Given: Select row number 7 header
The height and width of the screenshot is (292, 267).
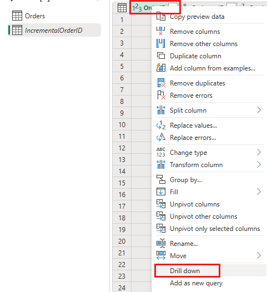Looking at the screenshot, I should coord(122,89).
